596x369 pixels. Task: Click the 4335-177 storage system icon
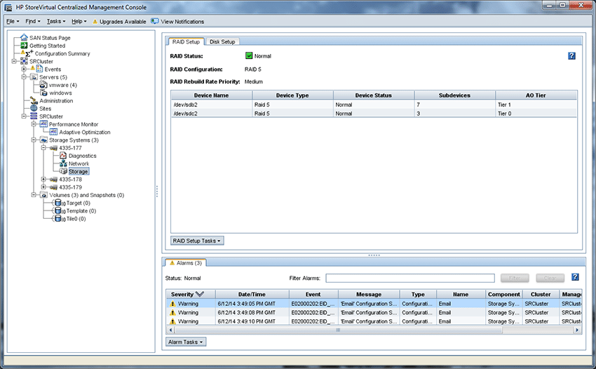coord(53,147)
